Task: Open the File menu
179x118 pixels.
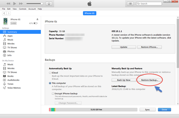Action: click(4, 9)
